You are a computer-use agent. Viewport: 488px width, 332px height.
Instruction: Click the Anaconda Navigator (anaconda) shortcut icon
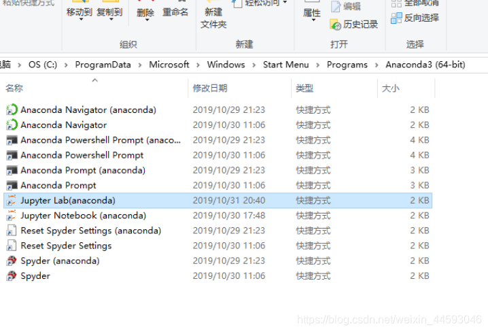(12, 110)
